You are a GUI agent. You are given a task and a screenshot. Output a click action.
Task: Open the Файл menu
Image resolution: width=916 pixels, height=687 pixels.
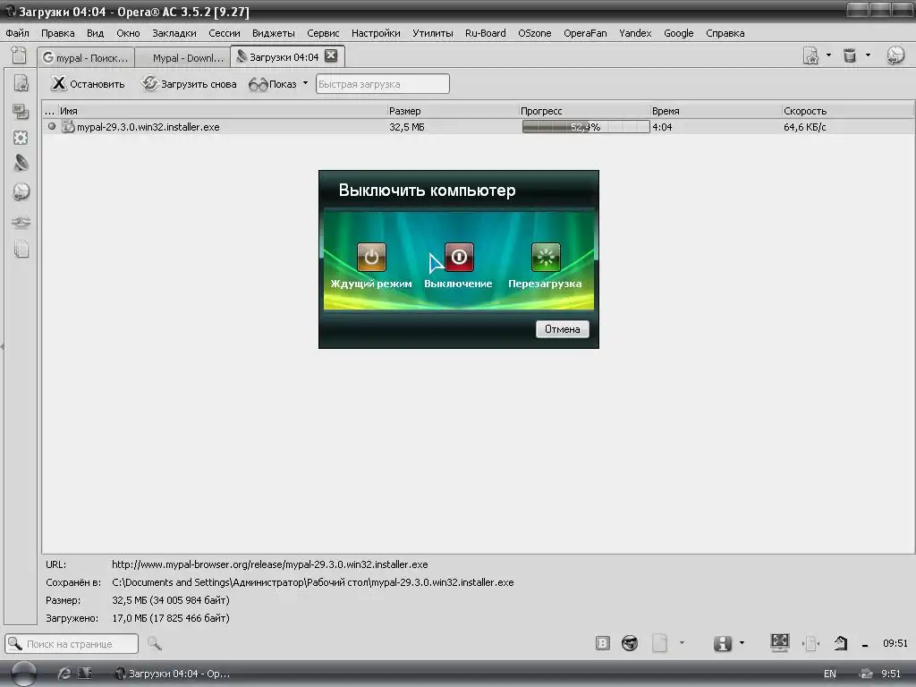point(18,33)
